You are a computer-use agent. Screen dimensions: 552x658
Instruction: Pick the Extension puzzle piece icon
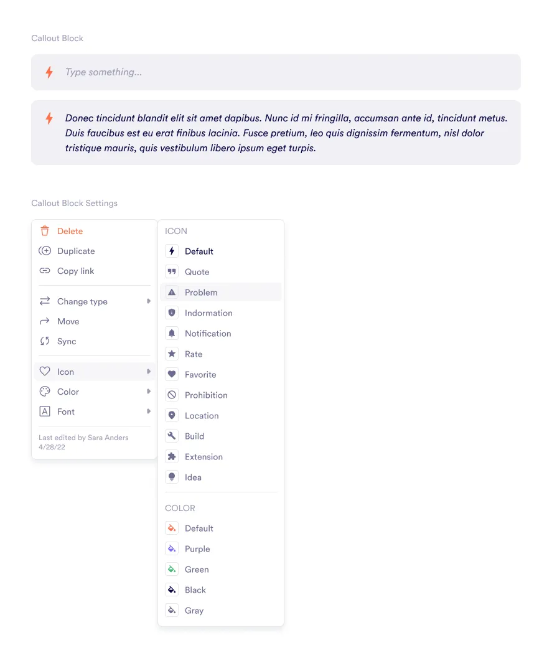pos(172,457)
